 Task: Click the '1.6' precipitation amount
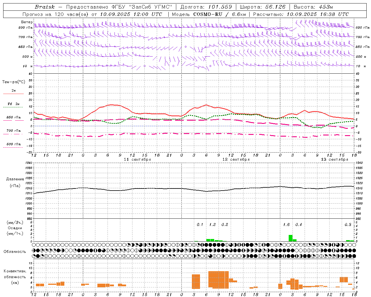pyautogui.click(x=286, y=225)
